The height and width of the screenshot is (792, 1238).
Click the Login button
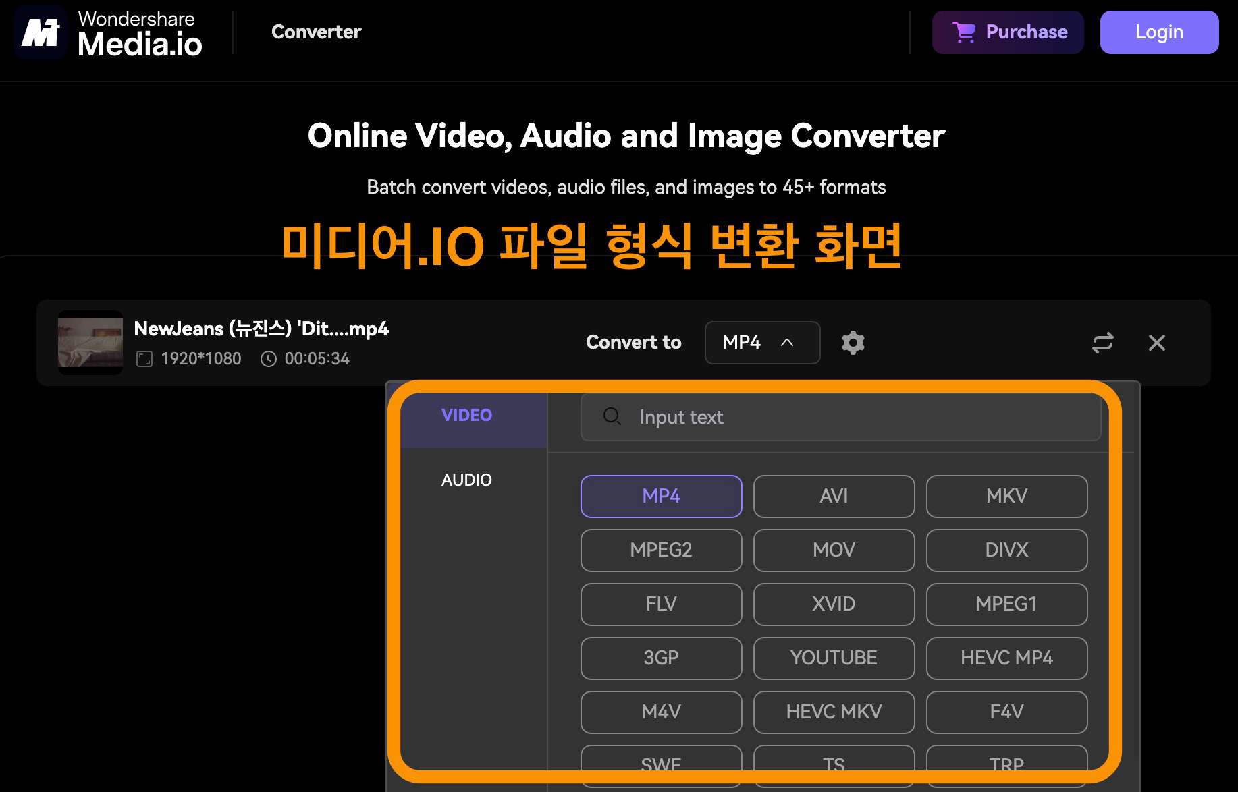pos(1159,32)
